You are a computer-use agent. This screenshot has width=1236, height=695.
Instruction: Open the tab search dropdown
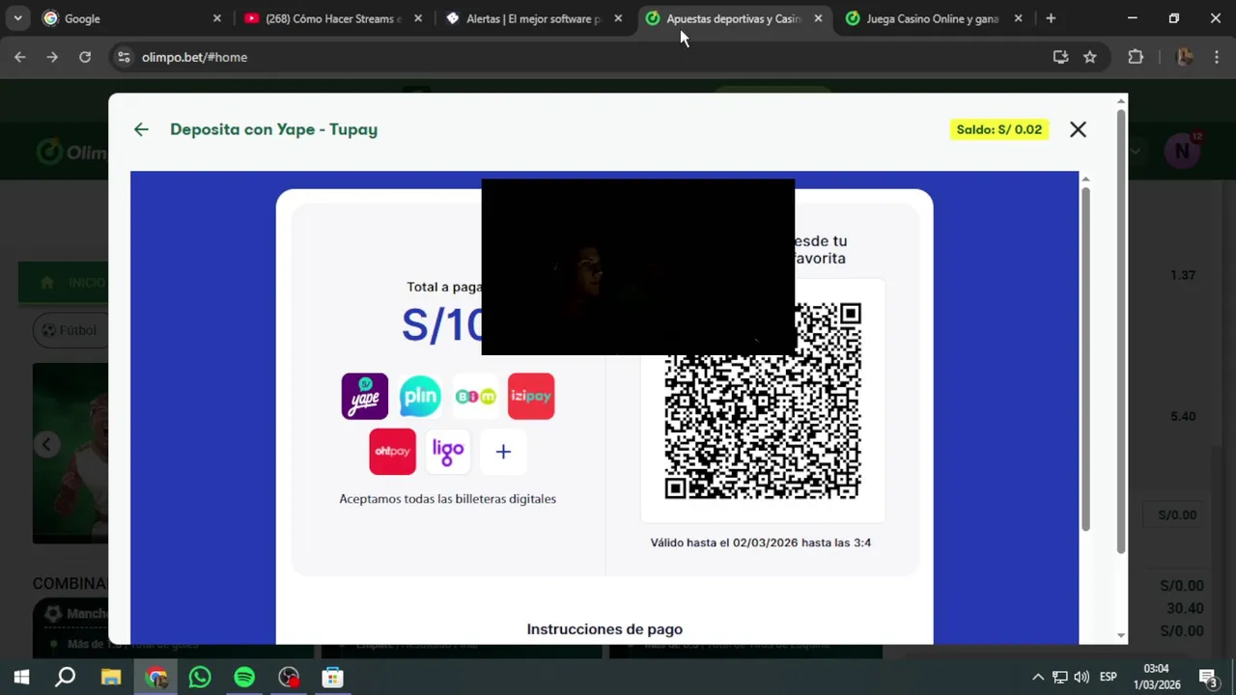click(x=17, y=18)
